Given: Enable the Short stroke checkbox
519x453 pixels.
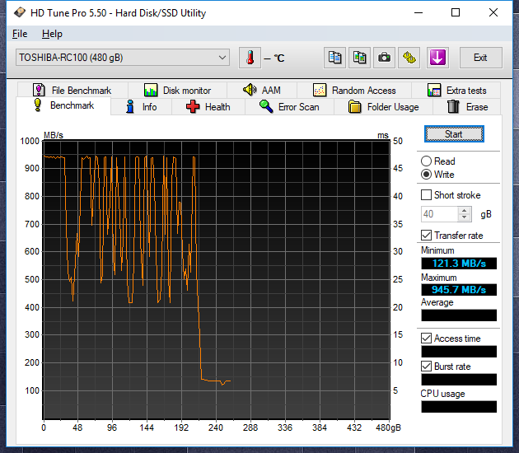Looking at the screenshot, I should (427, 195).
